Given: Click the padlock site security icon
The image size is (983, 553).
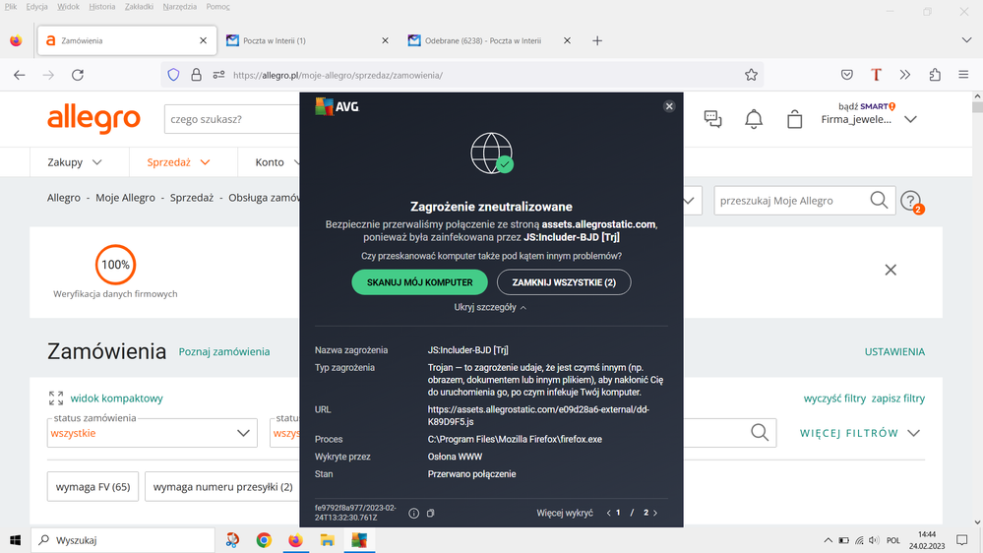Looking at the screenshot, I should pos(196,75).
